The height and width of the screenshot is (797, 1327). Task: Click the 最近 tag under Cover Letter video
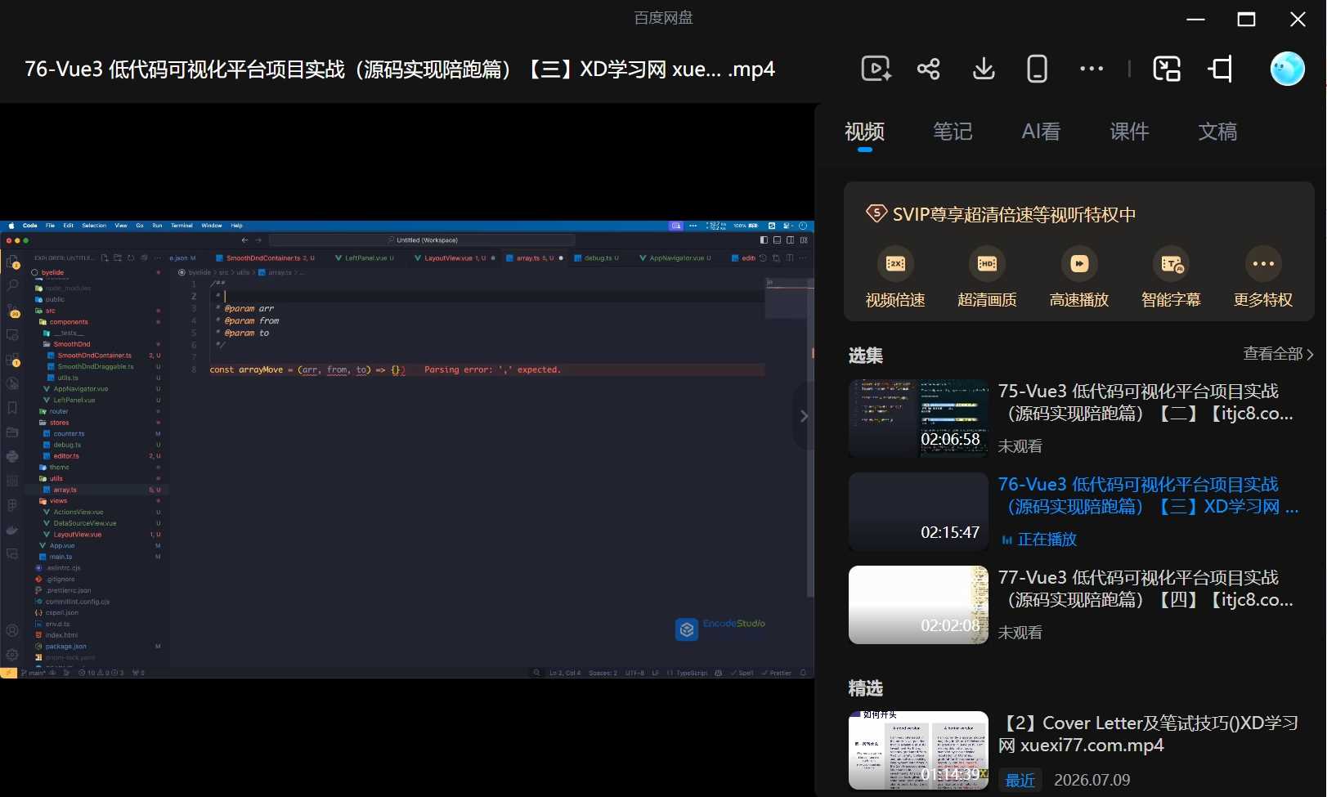coord(1020,781)
